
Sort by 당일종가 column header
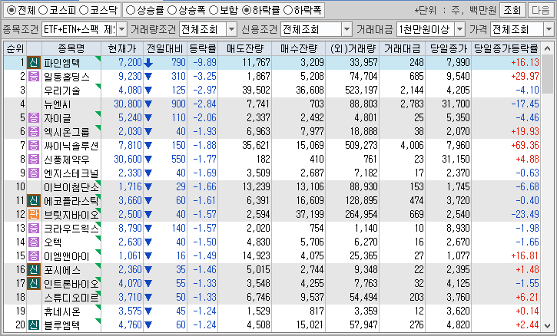pyautogui.click(x=449, y=48)
